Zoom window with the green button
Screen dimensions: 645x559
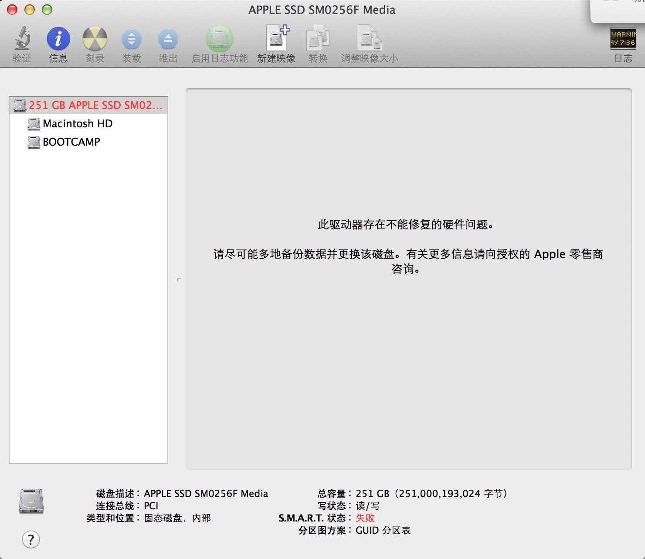point(47,10)
